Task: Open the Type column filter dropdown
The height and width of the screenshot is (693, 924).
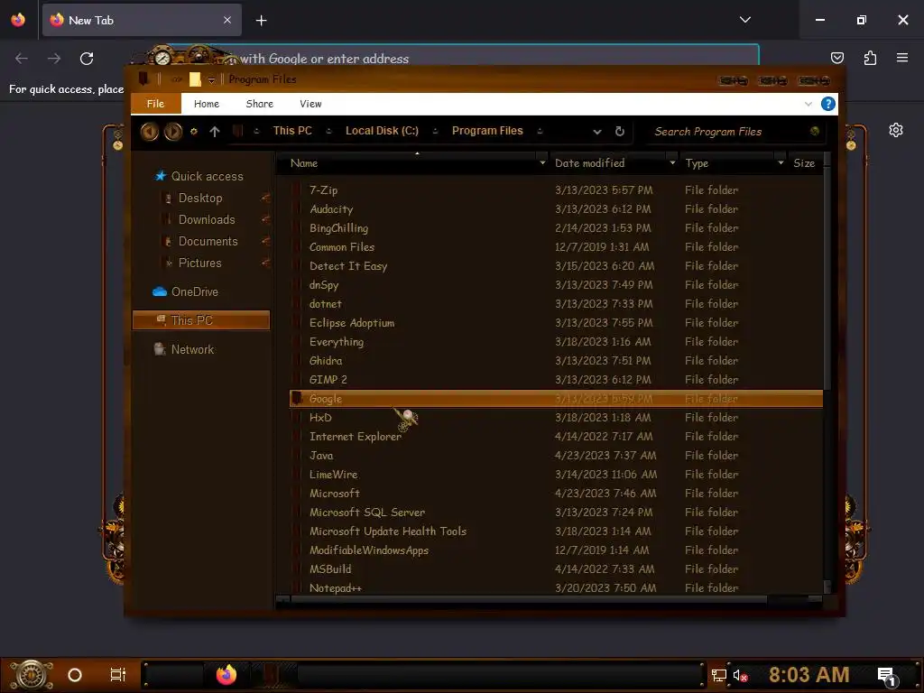Action: 781,162
